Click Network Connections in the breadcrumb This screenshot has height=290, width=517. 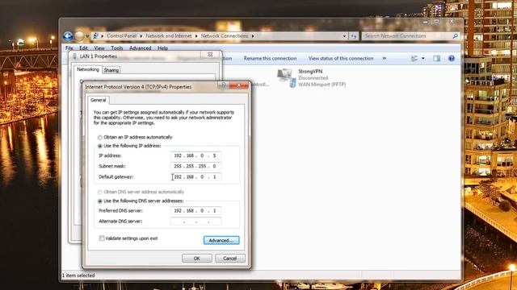[x=225, y=35]
